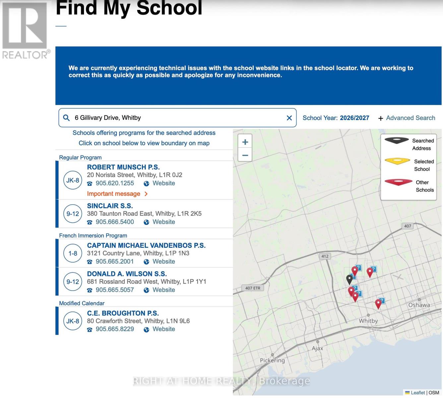Click the globe icon for C.E. Broughton P.S.
443x398 pixels.
[x=146, y=330]
